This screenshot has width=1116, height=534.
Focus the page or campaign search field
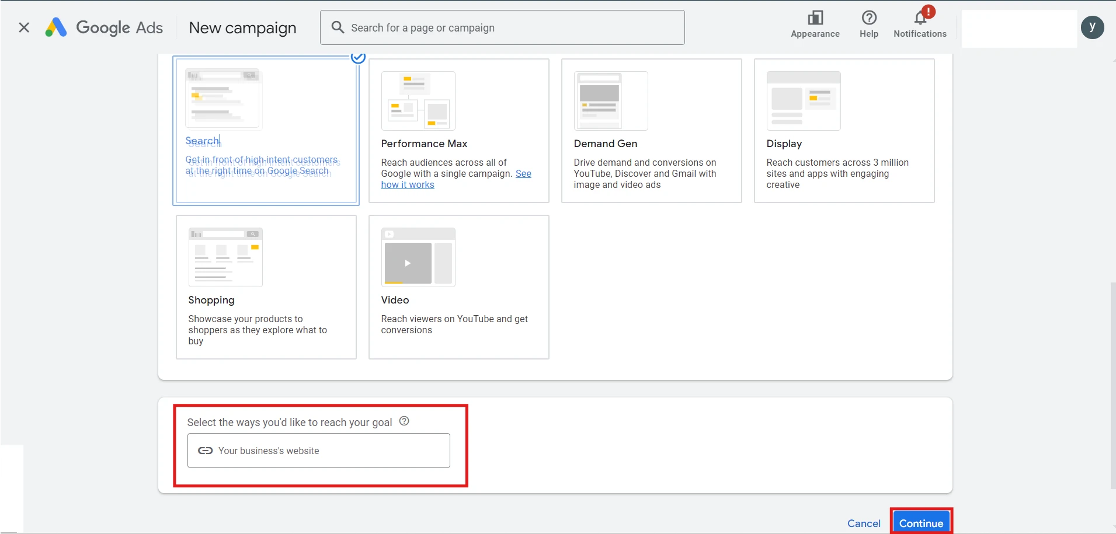coord(502,27)
